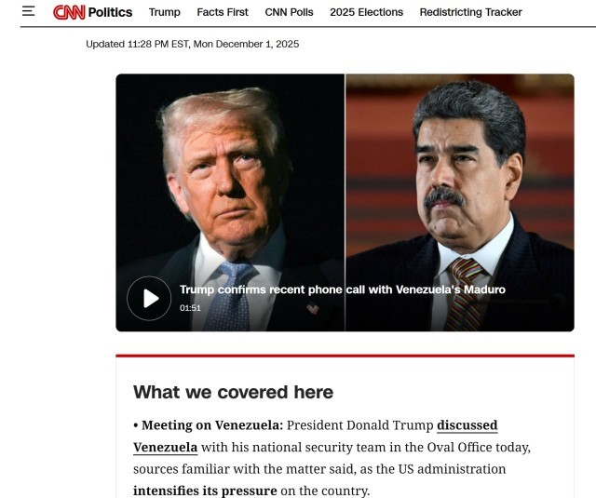Click the updated timestamp text

193,44
